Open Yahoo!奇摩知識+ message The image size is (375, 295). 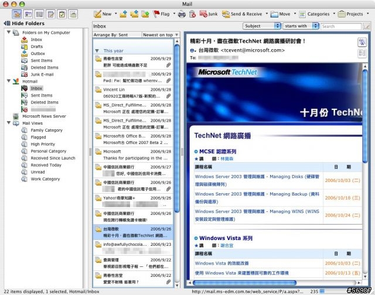point(133,201)
